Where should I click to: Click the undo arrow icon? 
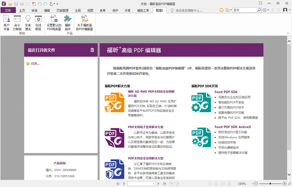39,4
